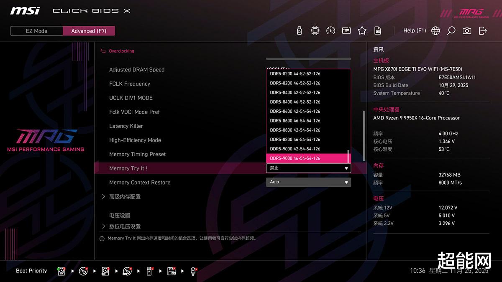Go back via the Overclocking breadcrumb

click(121, 51)
